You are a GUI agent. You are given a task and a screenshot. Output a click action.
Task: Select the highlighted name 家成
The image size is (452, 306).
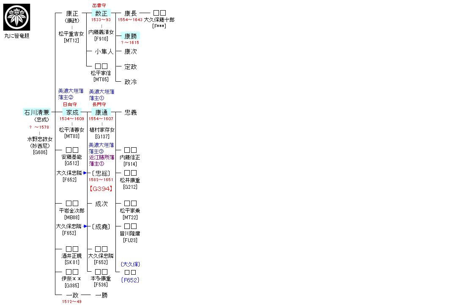point(72,112)
